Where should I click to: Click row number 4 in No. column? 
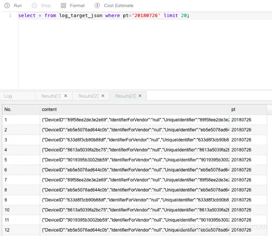pos(6,150)
